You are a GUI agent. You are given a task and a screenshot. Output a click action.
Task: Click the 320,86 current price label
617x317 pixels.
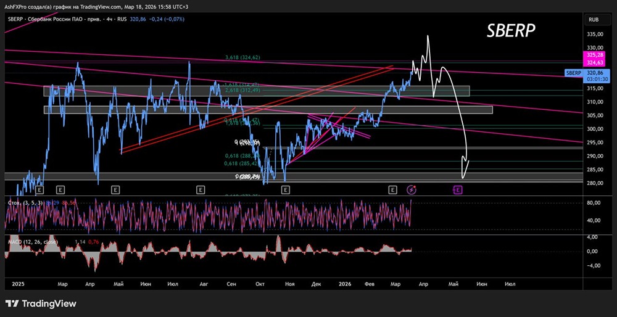(x=595, y=73)
